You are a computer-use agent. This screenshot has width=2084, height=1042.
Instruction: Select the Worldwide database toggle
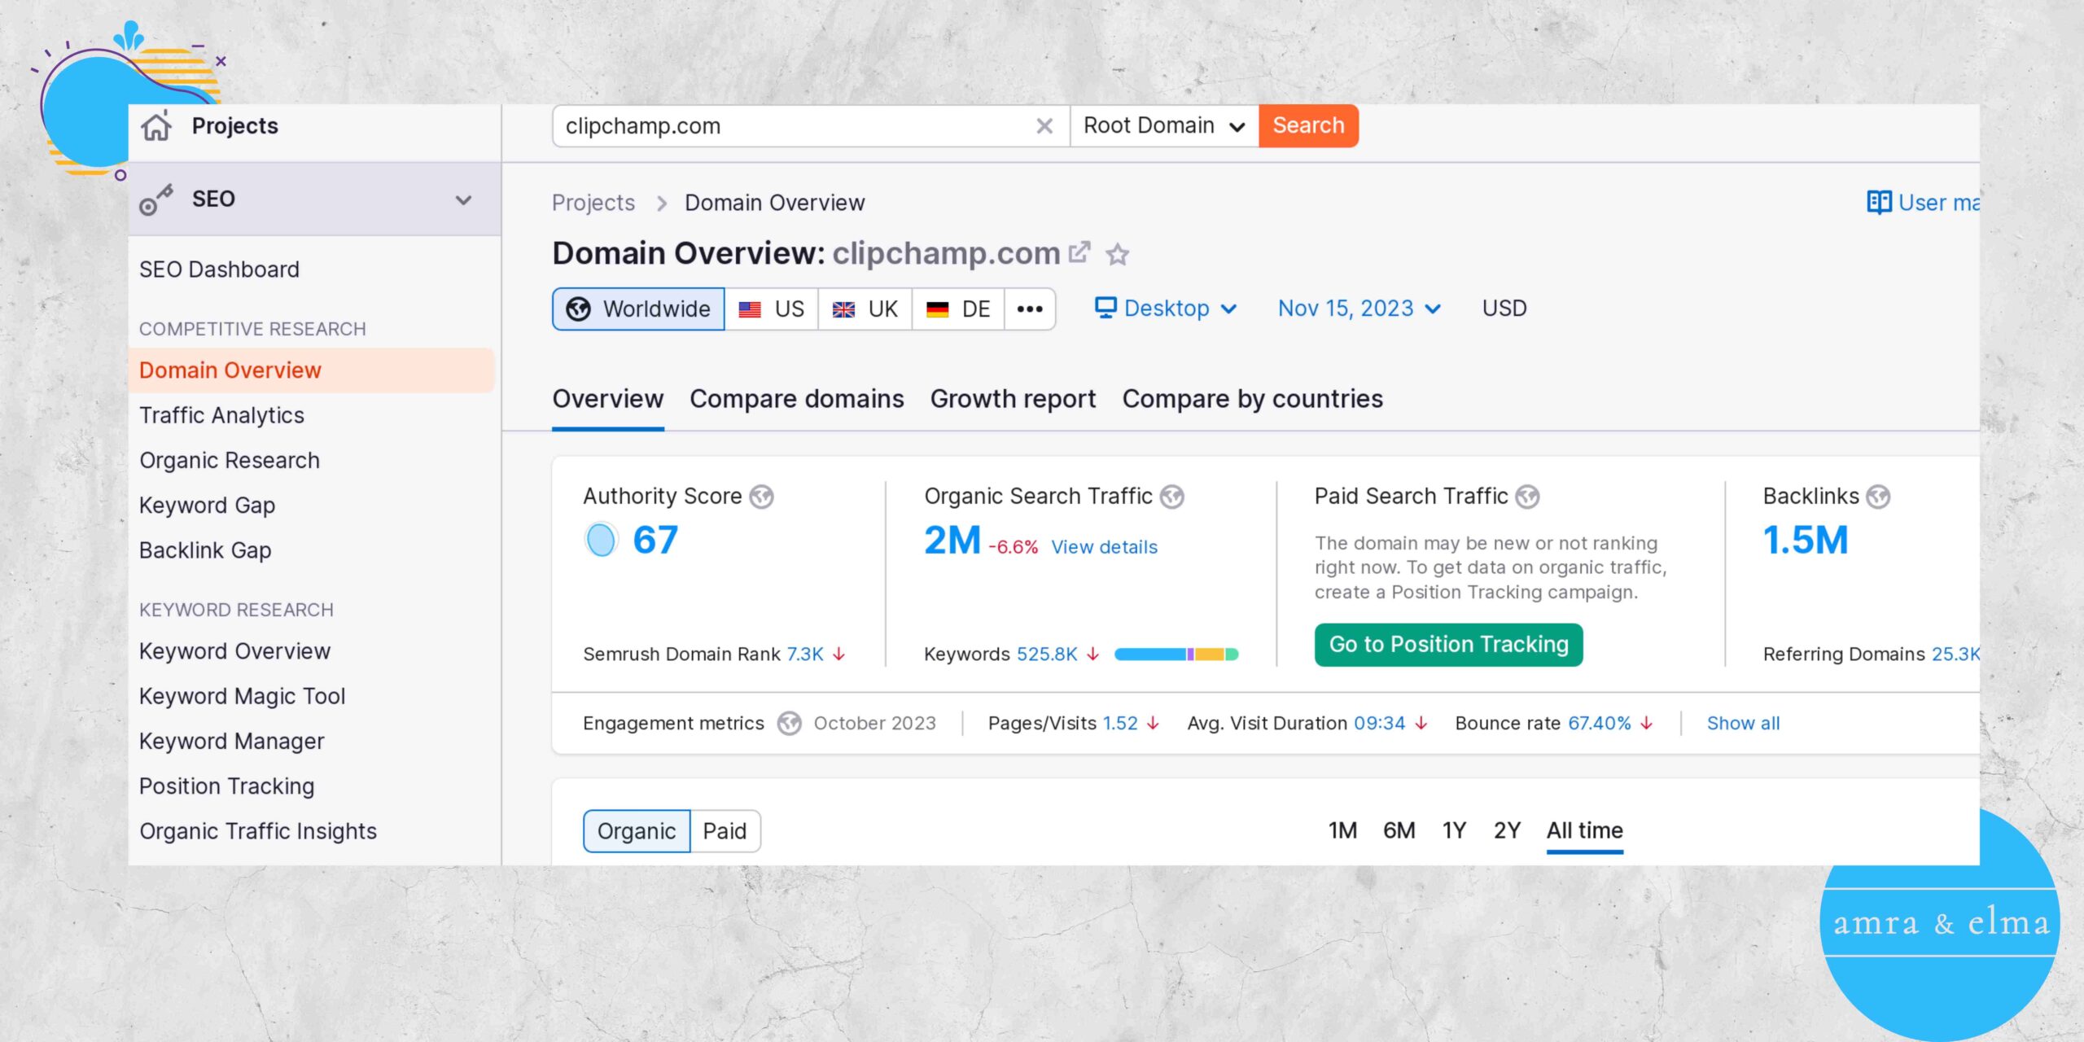pos(638,309)
